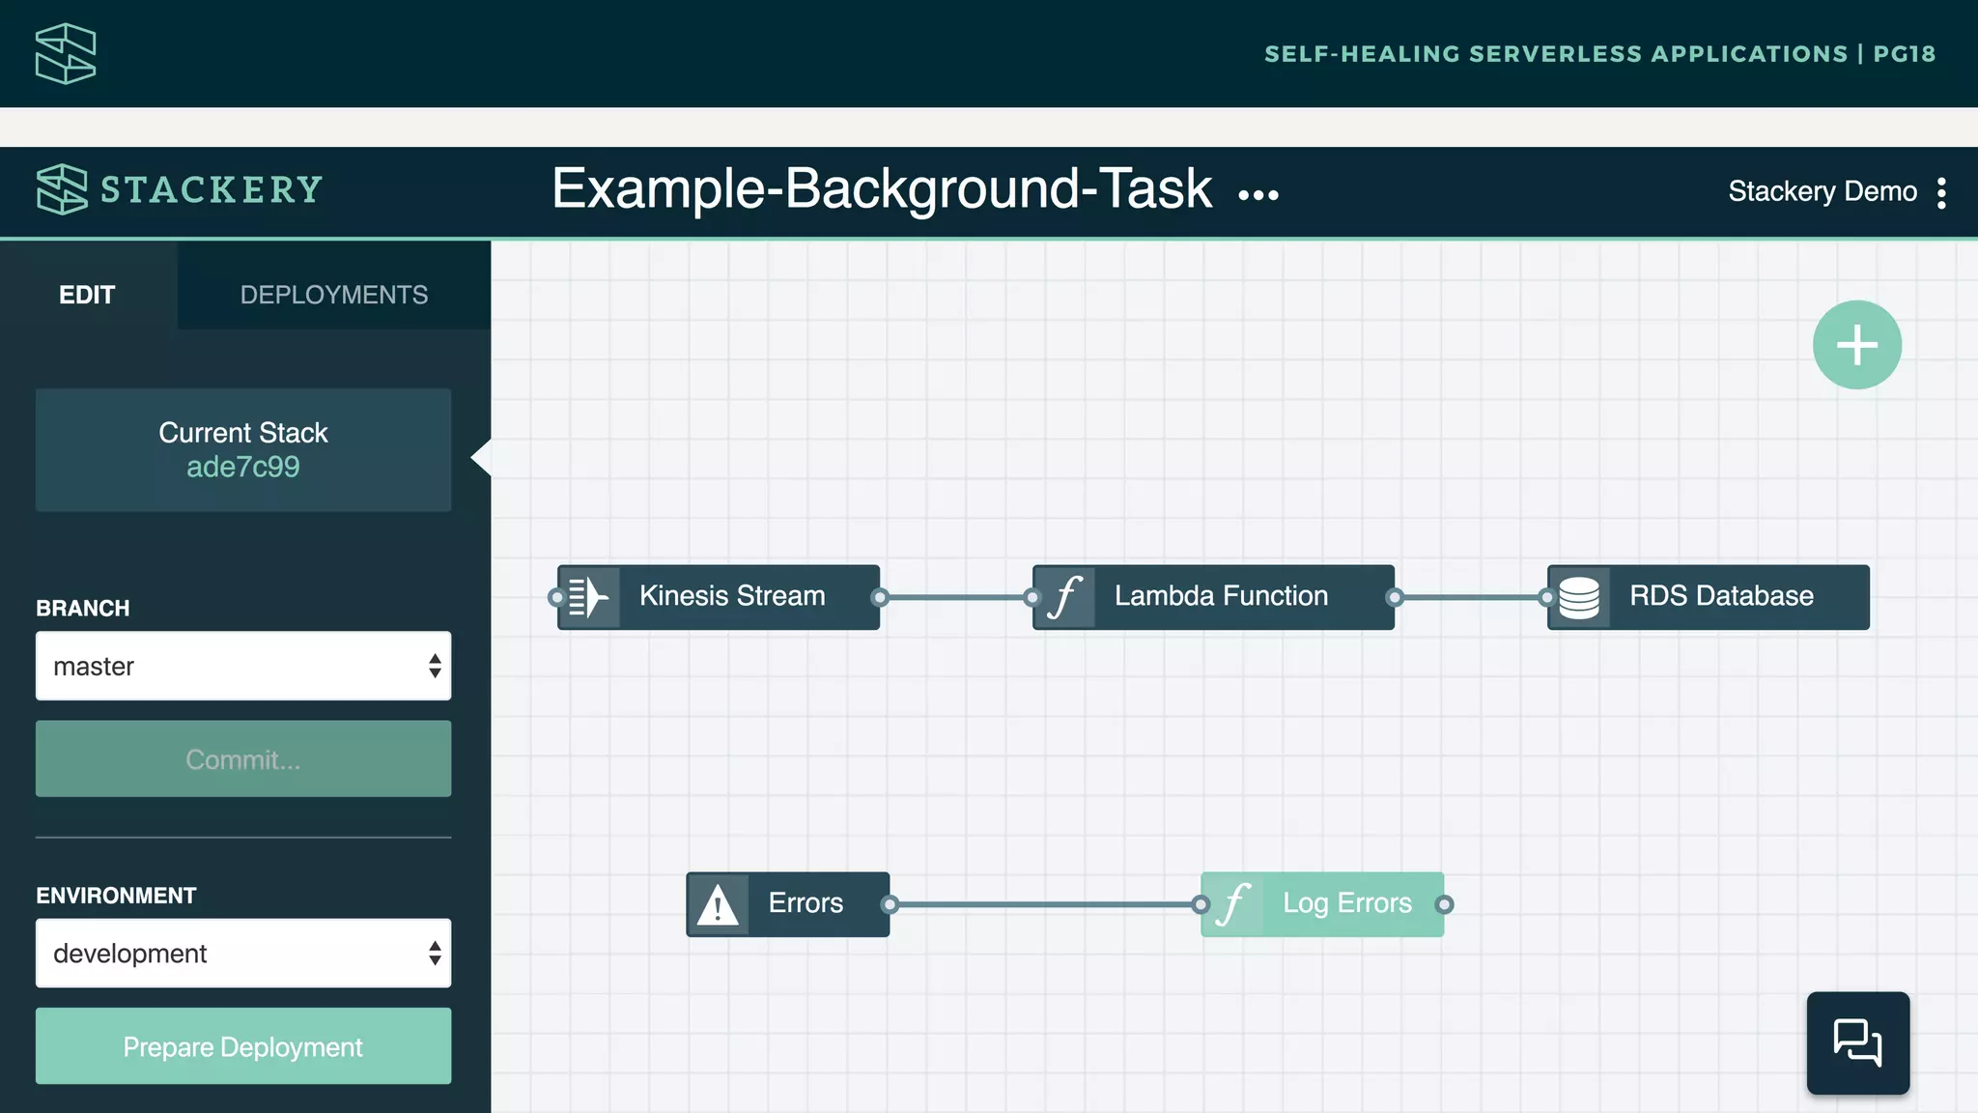
Task: Open the chat support widget
Action: (1857, 1042)
